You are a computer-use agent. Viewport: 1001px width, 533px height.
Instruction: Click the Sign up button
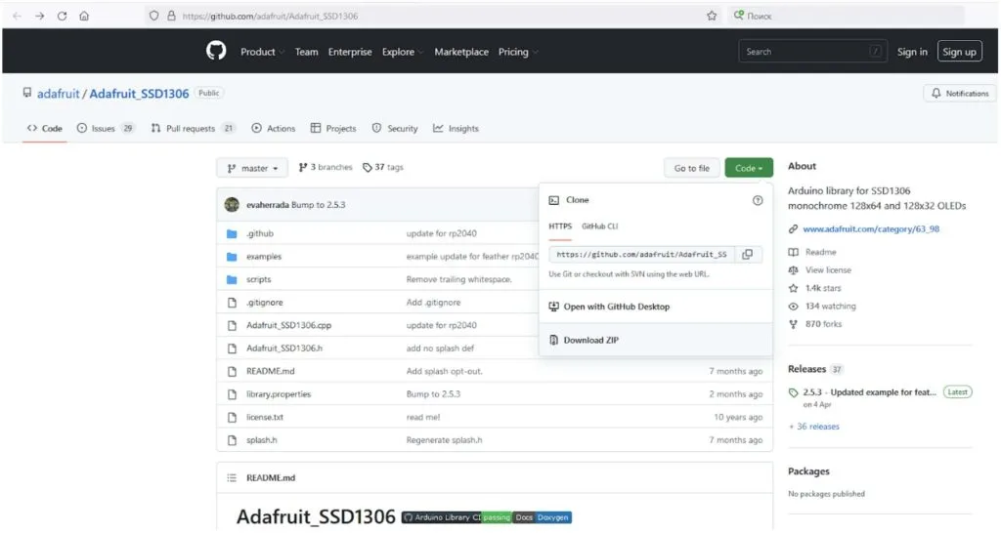(959, 52)
